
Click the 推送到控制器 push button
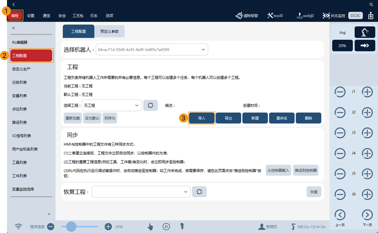tap(306, 170)
